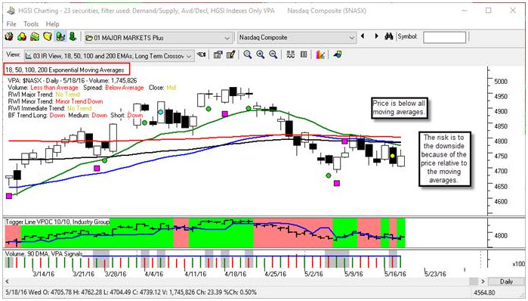Click the colorful bar chart icon
The image size is (528, 301).
(x=320, y=54)
